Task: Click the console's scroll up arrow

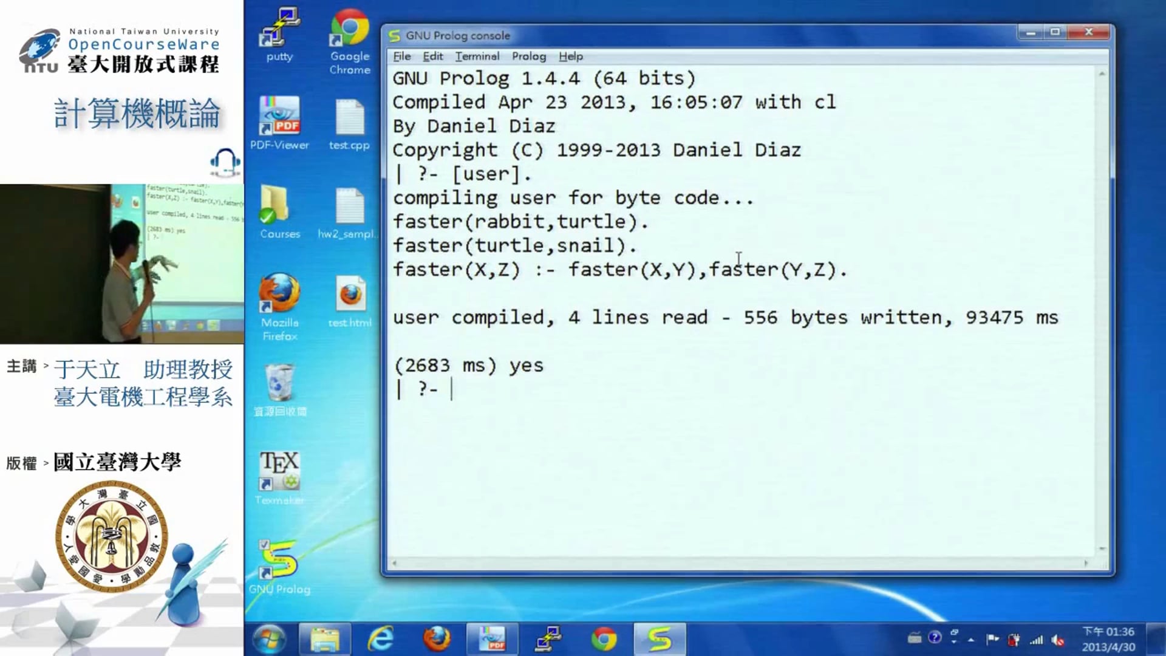Action: pos(1102,73)
